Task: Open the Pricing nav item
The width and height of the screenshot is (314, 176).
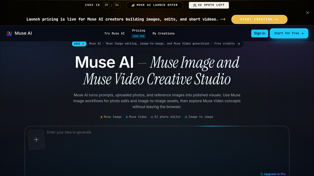Action: coord(138,31)
